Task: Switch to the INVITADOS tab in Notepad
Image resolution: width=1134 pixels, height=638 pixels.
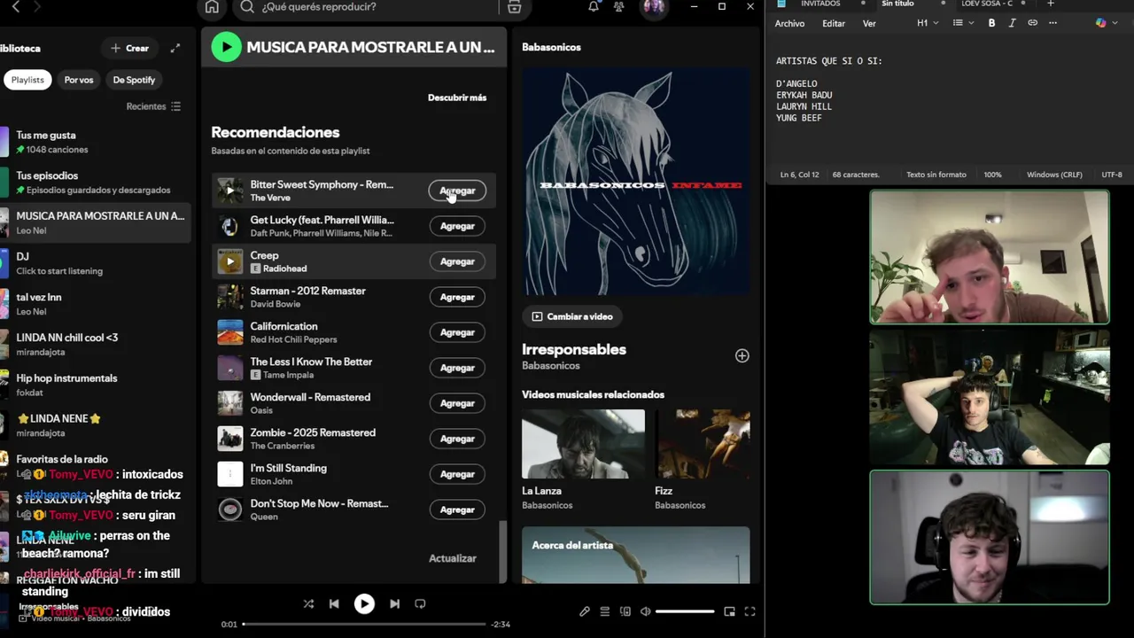Action: [x=819, y=4]
